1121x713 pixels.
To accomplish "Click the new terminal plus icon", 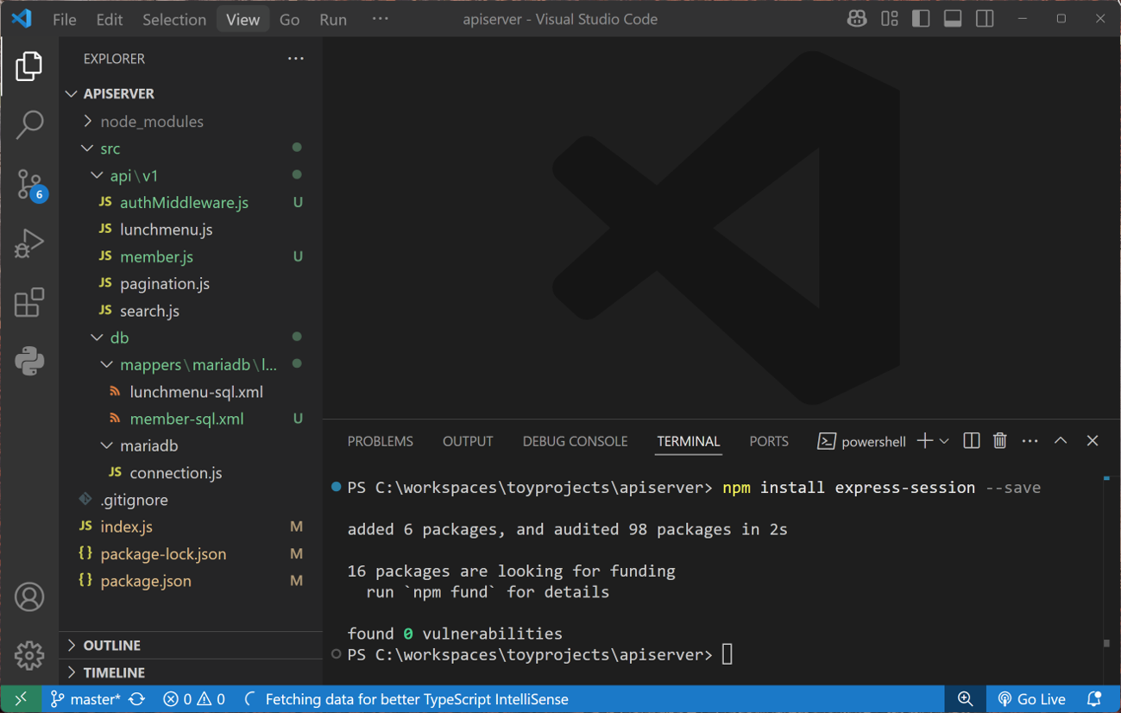I will click(x=924, y=441).
